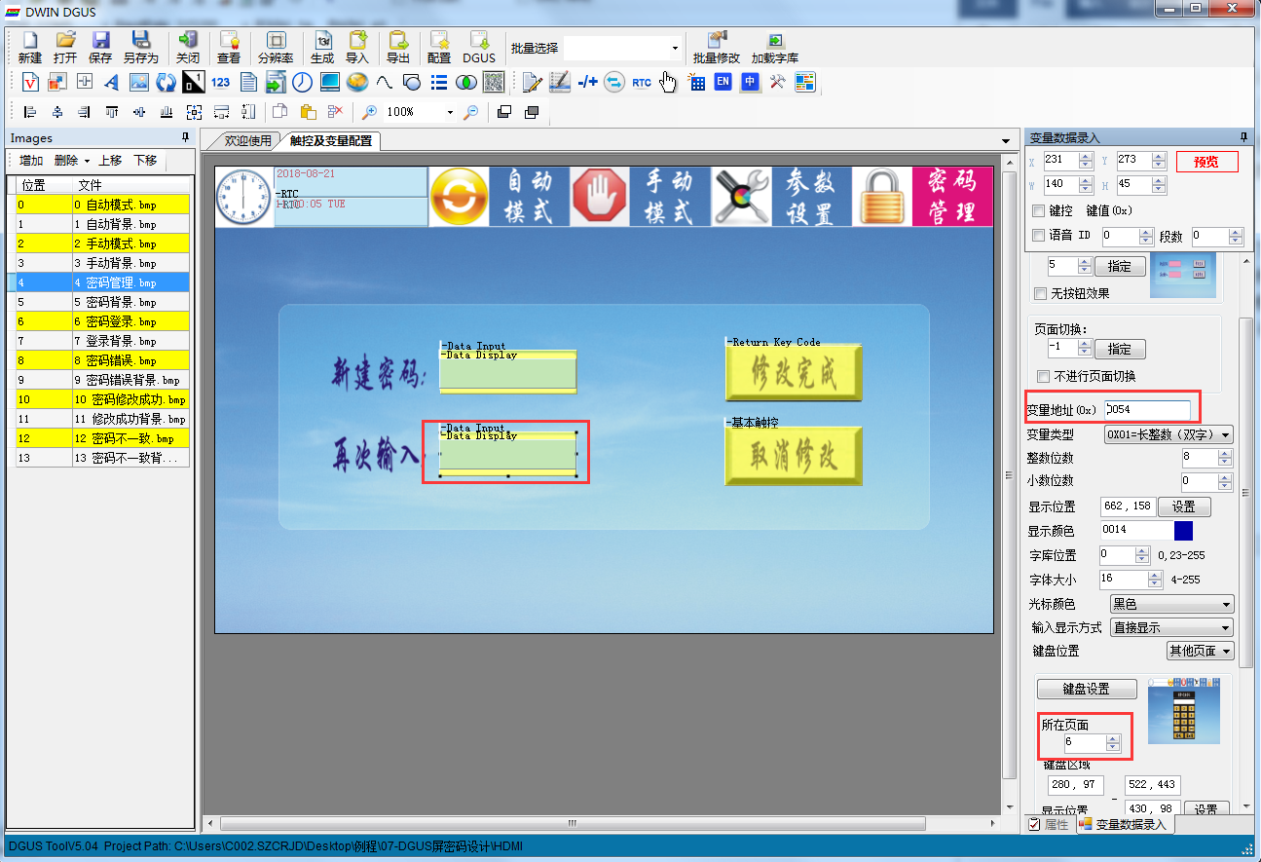Check the 不进行页面切换 option
The height and width of the screenshot is (862, 1261).
pos(1044,376)
